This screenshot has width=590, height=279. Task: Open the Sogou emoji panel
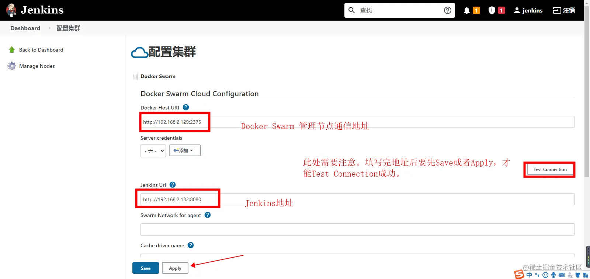pyautogui.click(x=545, y=275)
